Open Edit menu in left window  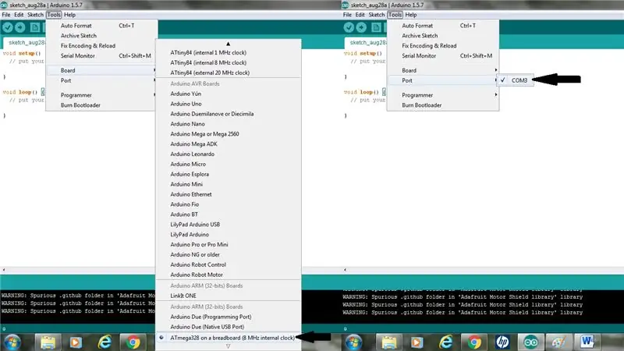pos(19,15)
